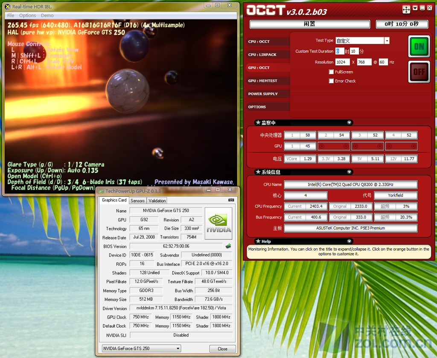
Task: Click disabled GPU 2 sensor right X icon
Action: 346,146
